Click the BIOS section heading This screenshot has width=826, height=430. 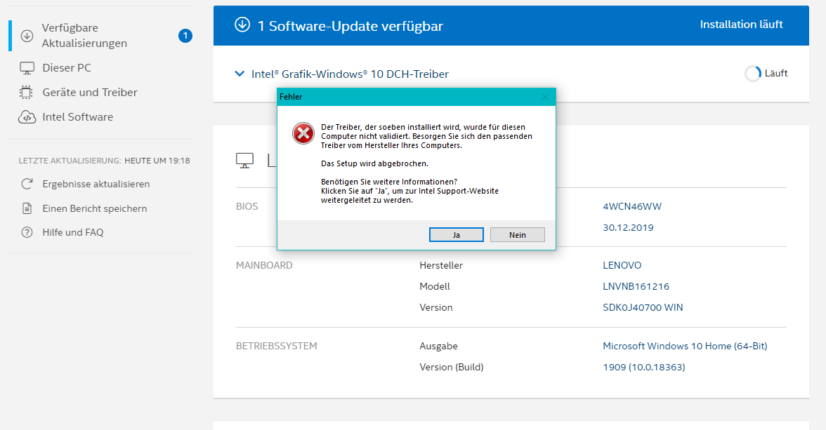(247, 206)
